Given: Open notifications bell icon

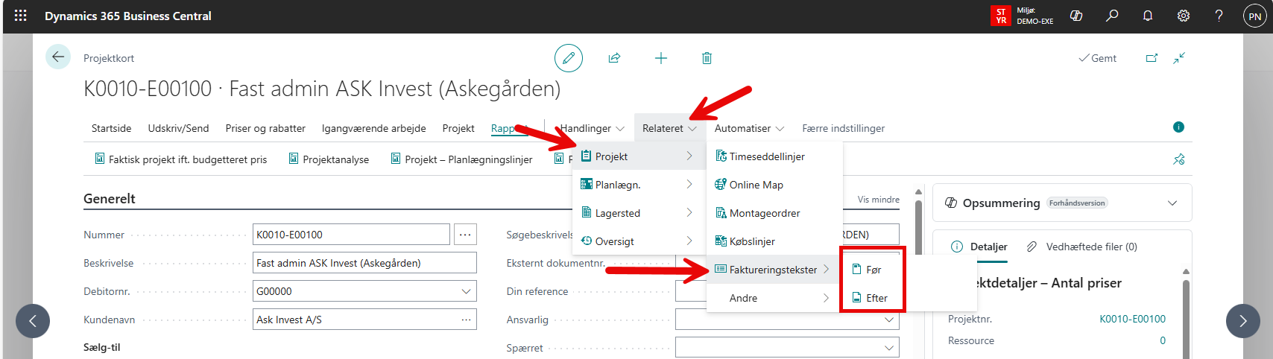Looking at the screenshot, I should [x=1148, y=16].
